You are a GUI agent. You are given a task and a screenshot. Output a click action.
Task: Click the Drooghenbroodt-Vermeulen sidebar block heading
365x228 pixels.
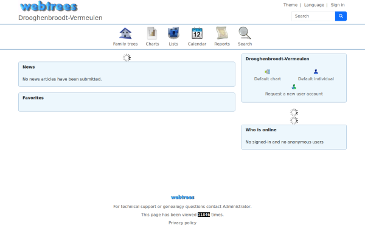tap(277, 59)
